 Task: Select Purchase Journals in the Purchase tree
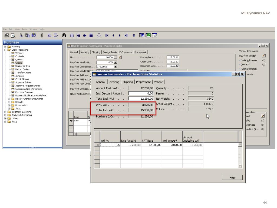(24, 92)
